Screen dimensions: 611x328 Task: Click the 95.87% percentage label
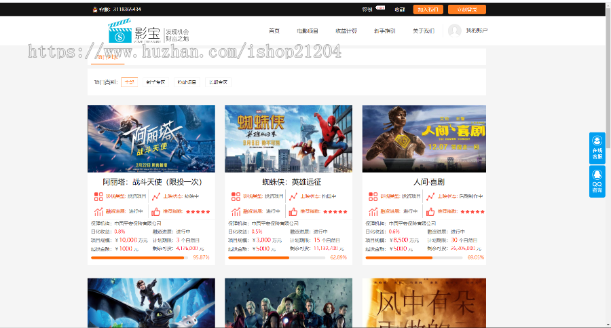[x=201, y=258]
